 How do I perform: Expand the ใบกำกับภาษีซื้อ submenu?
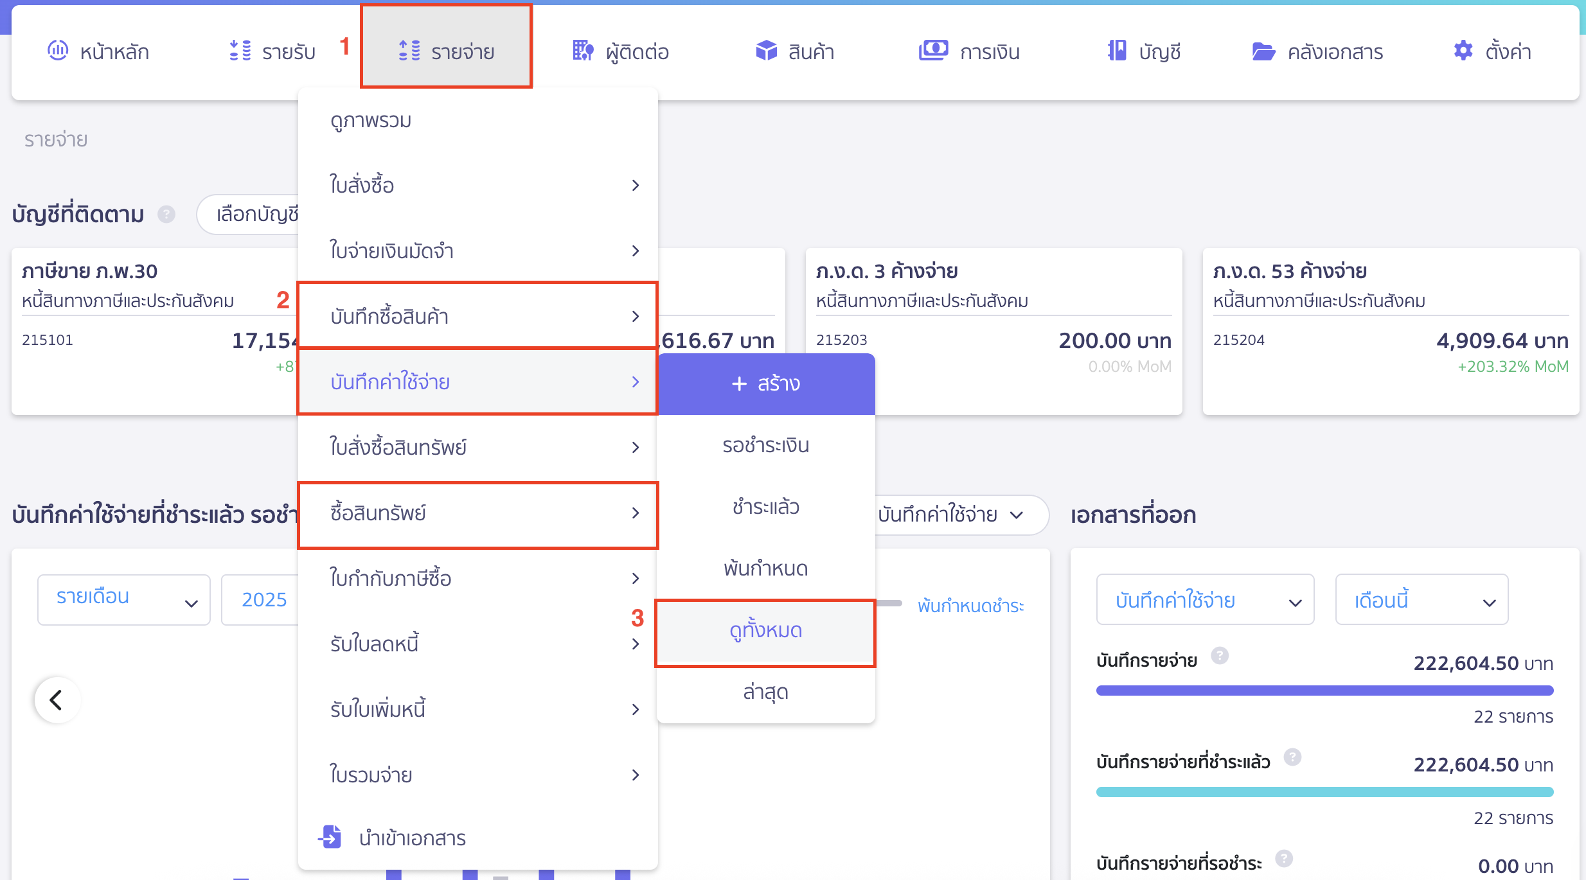click(478, 578)
